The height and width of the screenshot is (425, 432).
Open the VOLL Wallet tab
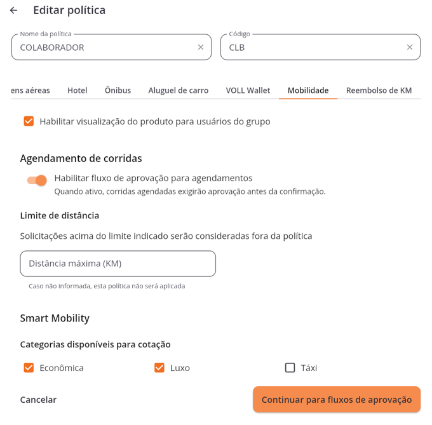248,90
